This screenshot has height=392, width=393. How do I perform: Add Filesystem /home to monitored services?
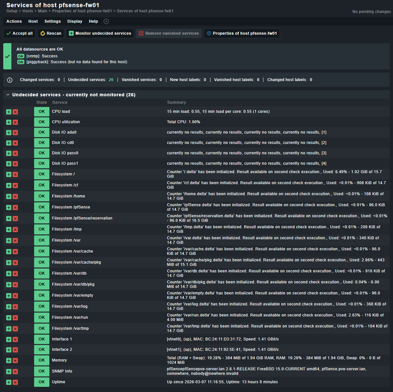coord(9,196)
